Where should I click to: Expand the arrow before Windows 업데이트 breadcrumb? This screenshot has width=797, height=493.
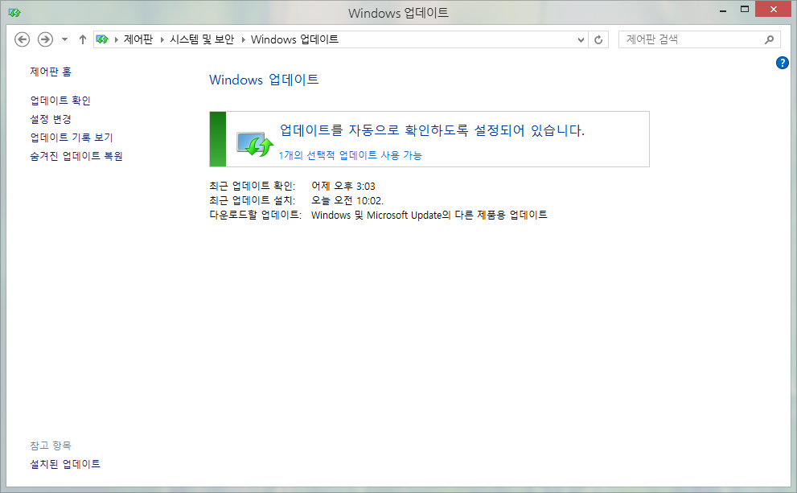click(244, 39)
